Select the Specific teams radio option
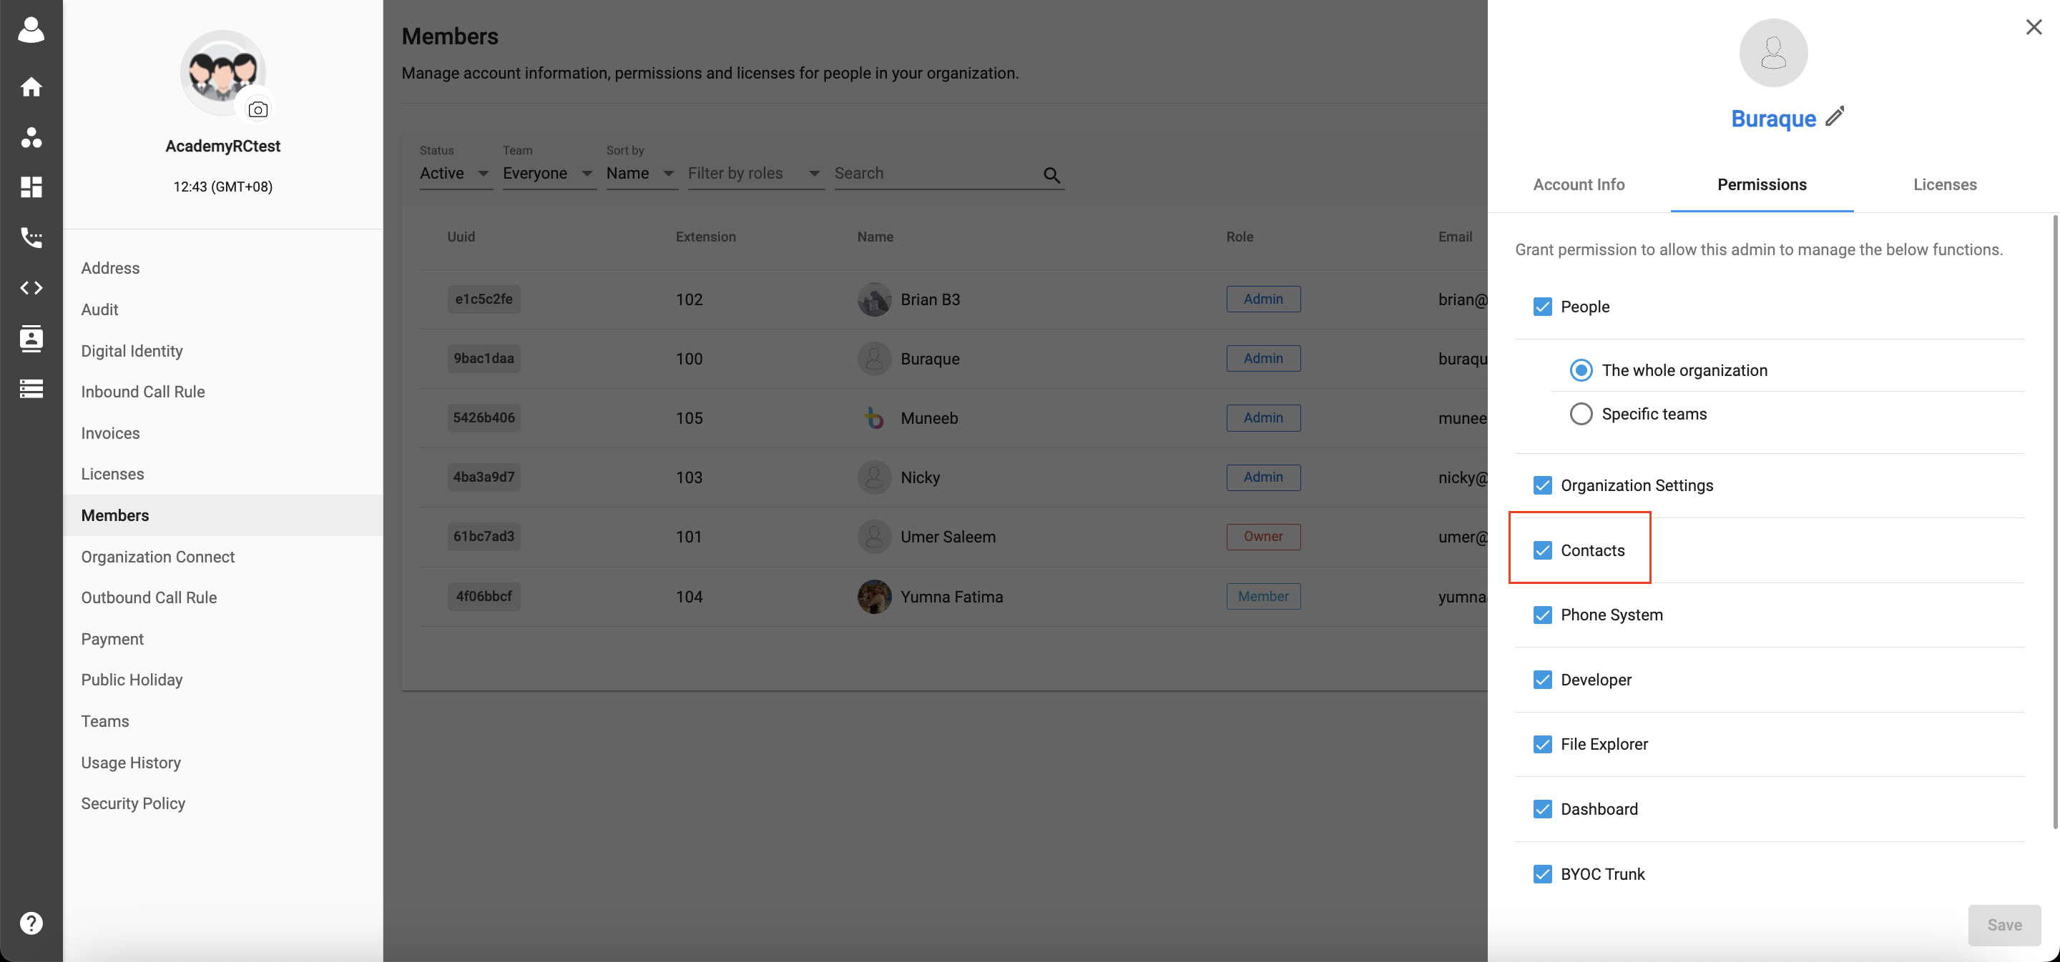Screen dimensions: 2060x962 (x=1580, y=414)
